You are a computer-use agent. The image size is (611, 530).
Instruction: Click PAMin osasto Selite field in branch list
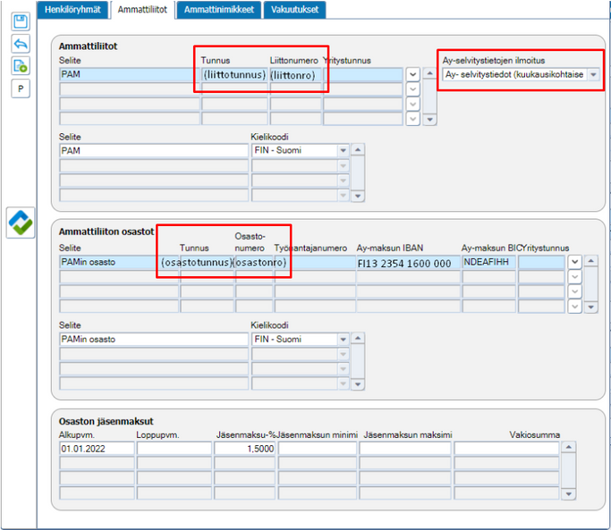[x=119, y=262]
